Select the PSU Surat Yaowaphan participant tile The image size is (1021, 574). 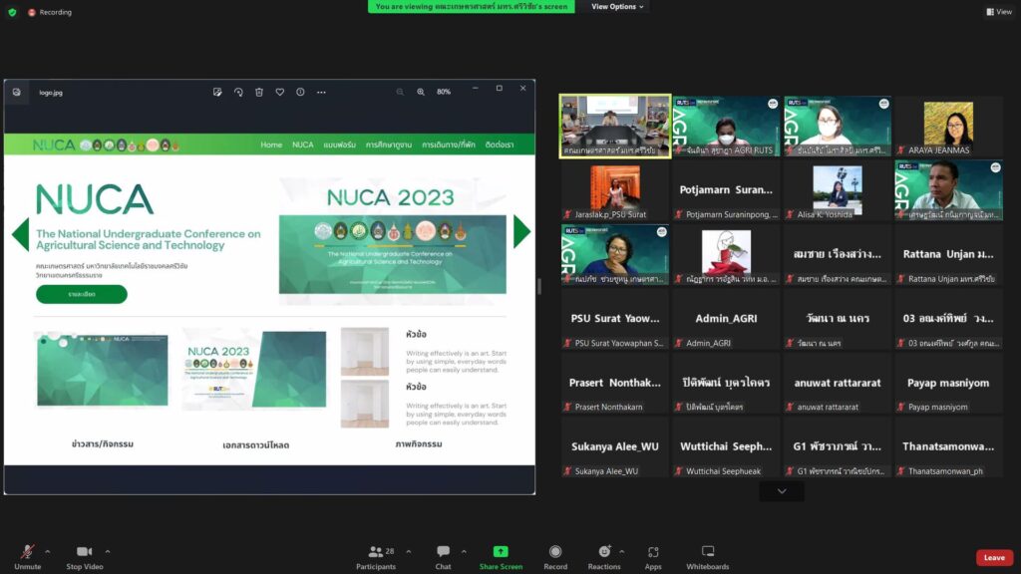(614, 318)
